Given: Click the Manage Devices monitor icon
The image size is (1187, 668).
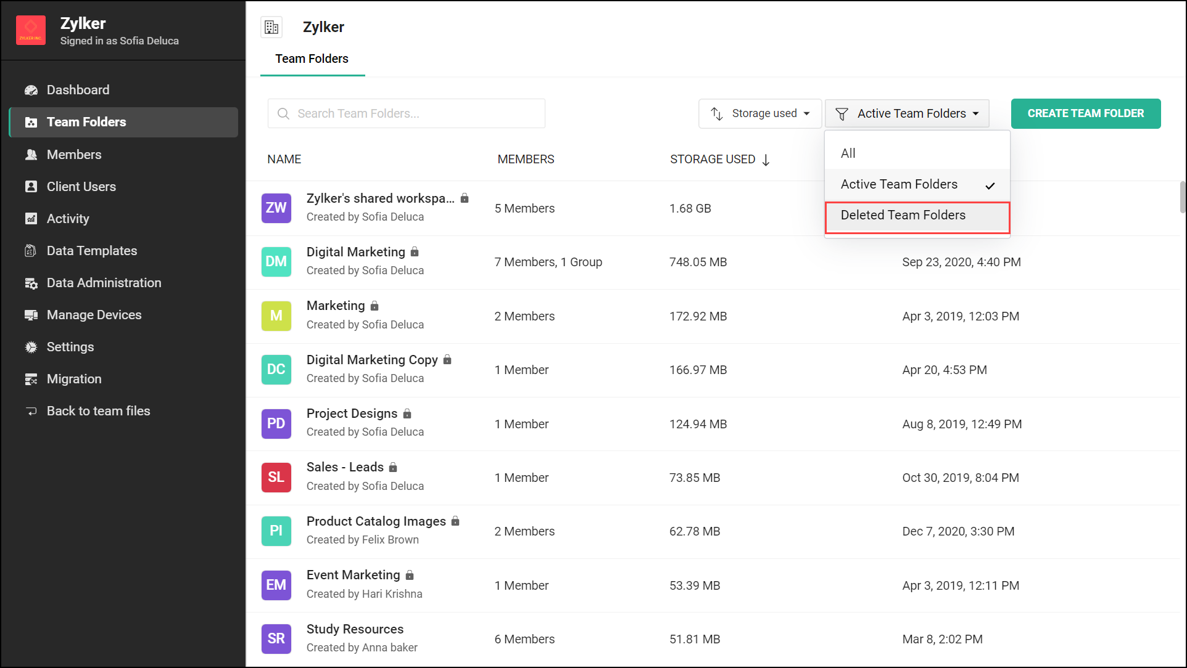Looking at the screenshot, I should tap(31, 315).
